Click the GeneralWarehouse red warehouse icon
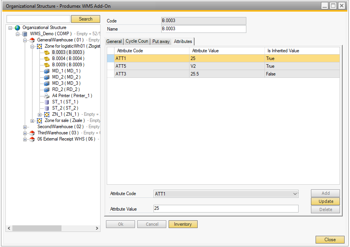 click(32, 40)
